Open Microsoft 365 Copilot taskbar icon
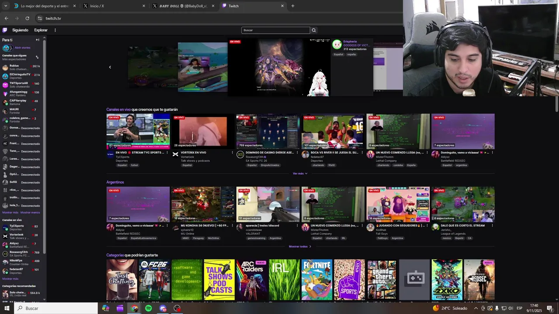 click(106, 308)
